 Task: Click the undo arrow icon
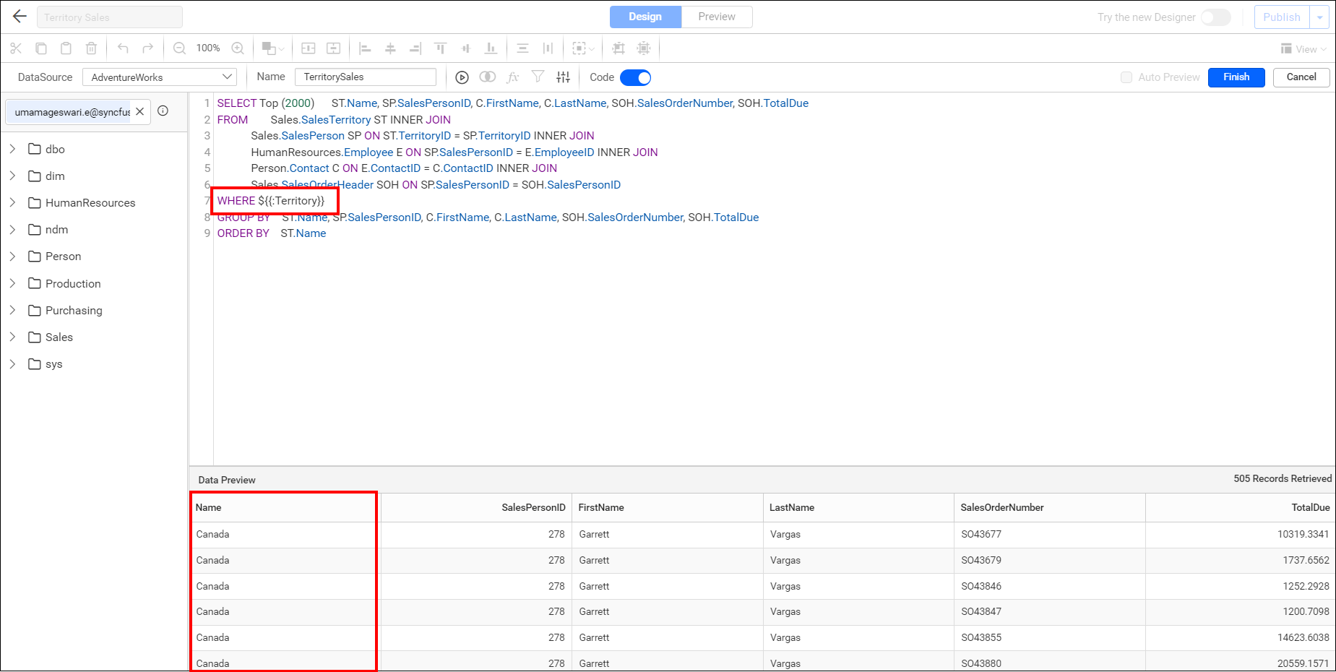[x=123, y=48]
